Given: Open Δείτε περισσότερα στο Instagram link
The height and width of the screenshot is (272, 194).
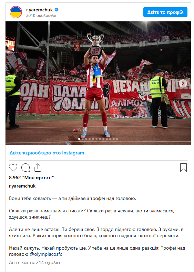Looking at the screenshot, I should (x=47, y=153).
